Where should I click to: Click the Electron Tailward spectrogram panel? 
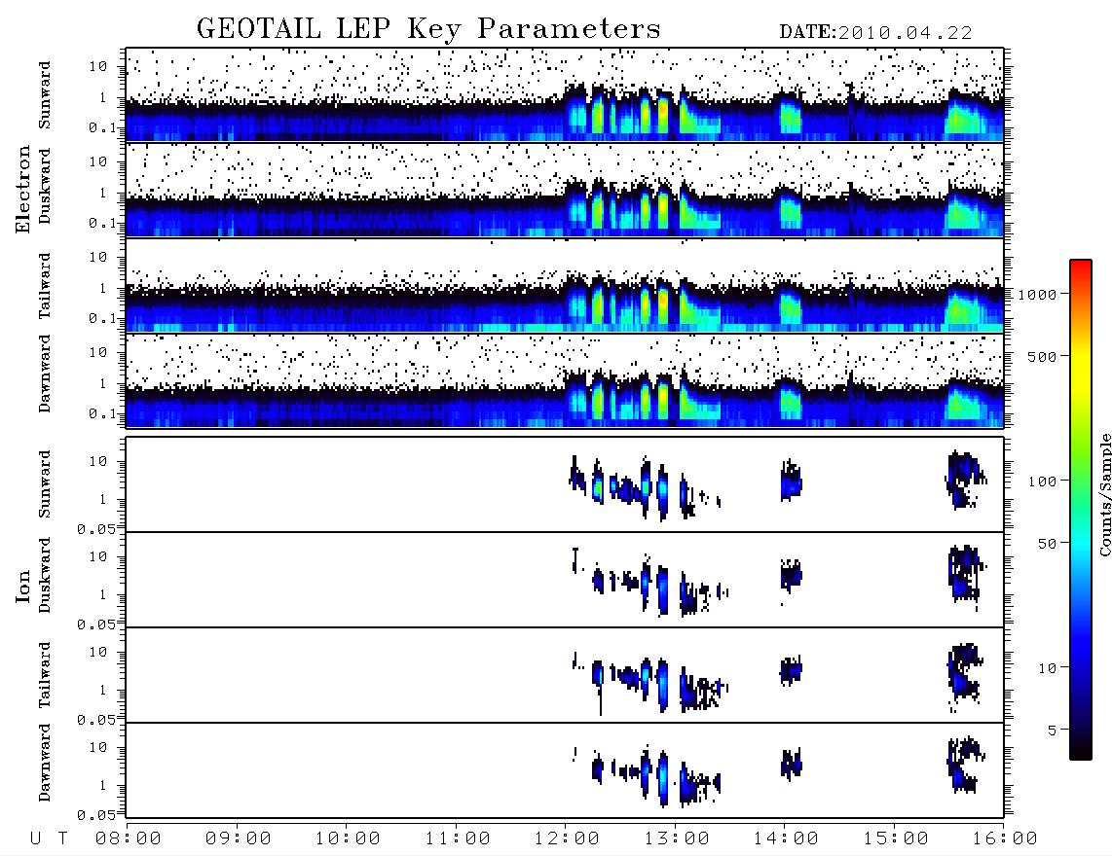(x=565, y=285)
